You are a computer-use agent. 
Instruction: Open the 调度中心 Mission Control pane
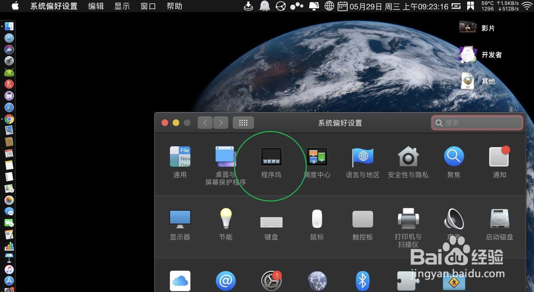tap(317, 162)
